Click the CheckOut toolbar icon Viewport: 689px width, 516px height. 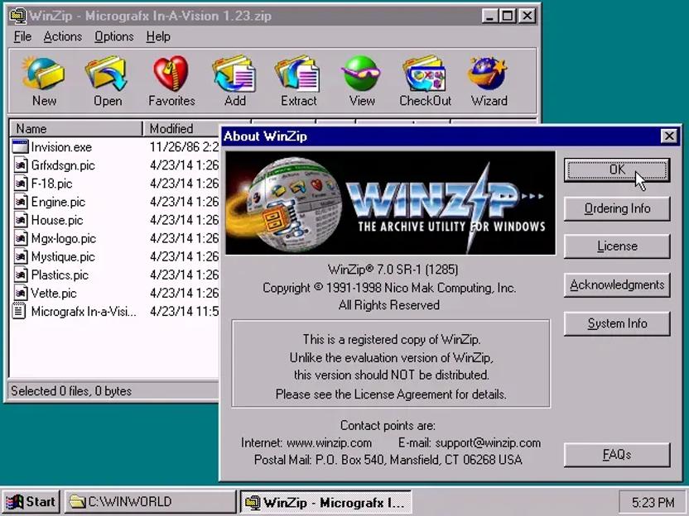(x=425, y=74)
